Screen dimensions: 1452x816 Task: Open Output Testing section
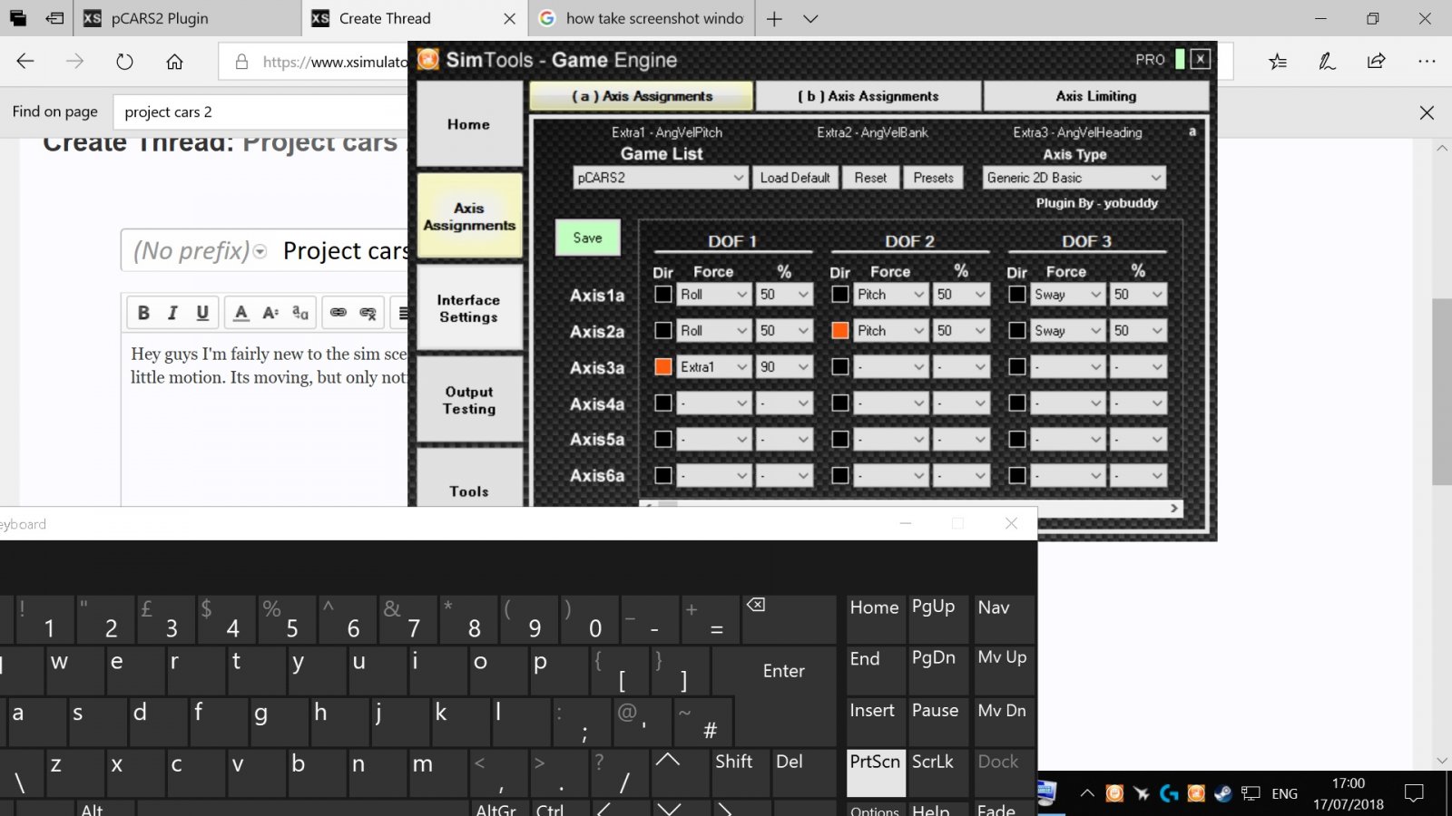469,400
